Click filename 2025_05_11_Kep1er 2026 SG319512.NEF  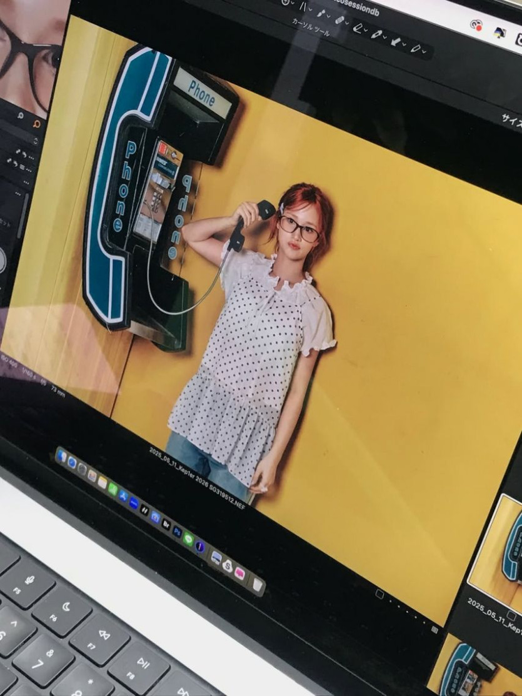(x=198, y=478)
